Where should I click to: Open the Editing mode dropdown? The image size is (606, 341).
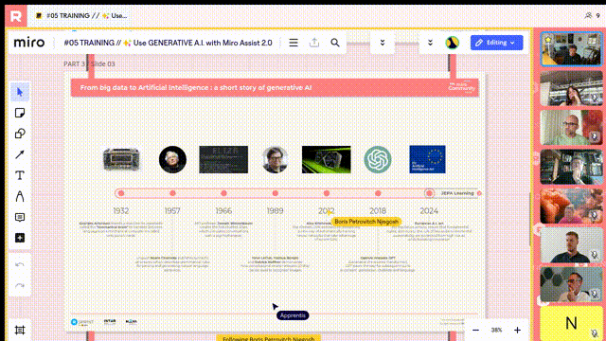tap(496, 43)
